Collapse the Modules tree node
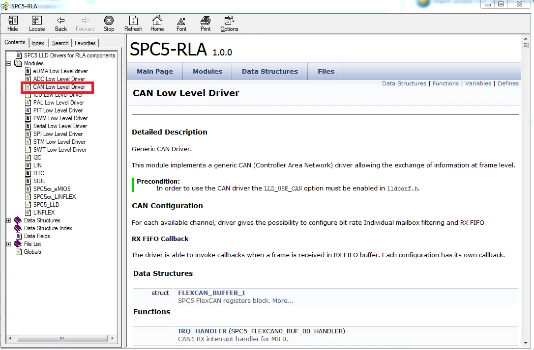The width and height of the screenshot is (534, 350). tap(8, 63)
